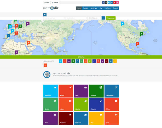This screenshot has width=162, height=128.
Task: Open the Restaurant category tile
Action: pyautogui.click(x=81, y=118)
